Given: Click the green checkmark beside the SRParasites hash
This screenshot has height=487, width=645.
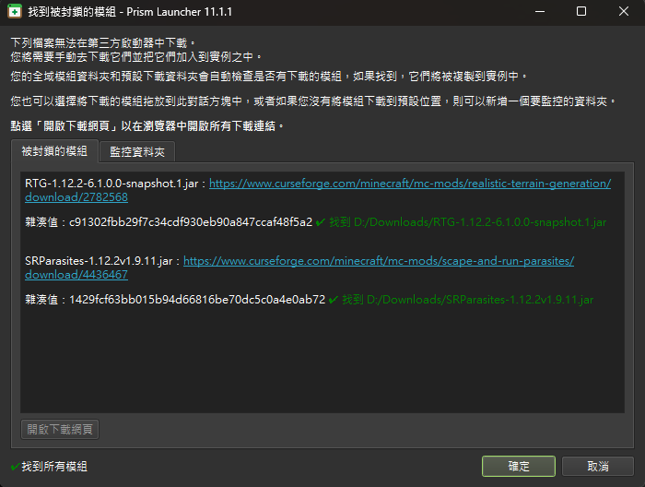Looking at the screenshot, I should tap(334, 300).
